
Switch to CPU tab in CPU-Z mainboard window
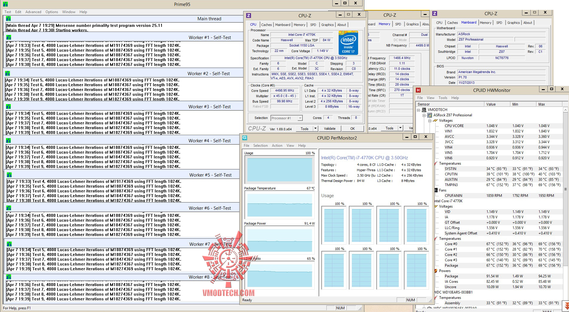439,23
